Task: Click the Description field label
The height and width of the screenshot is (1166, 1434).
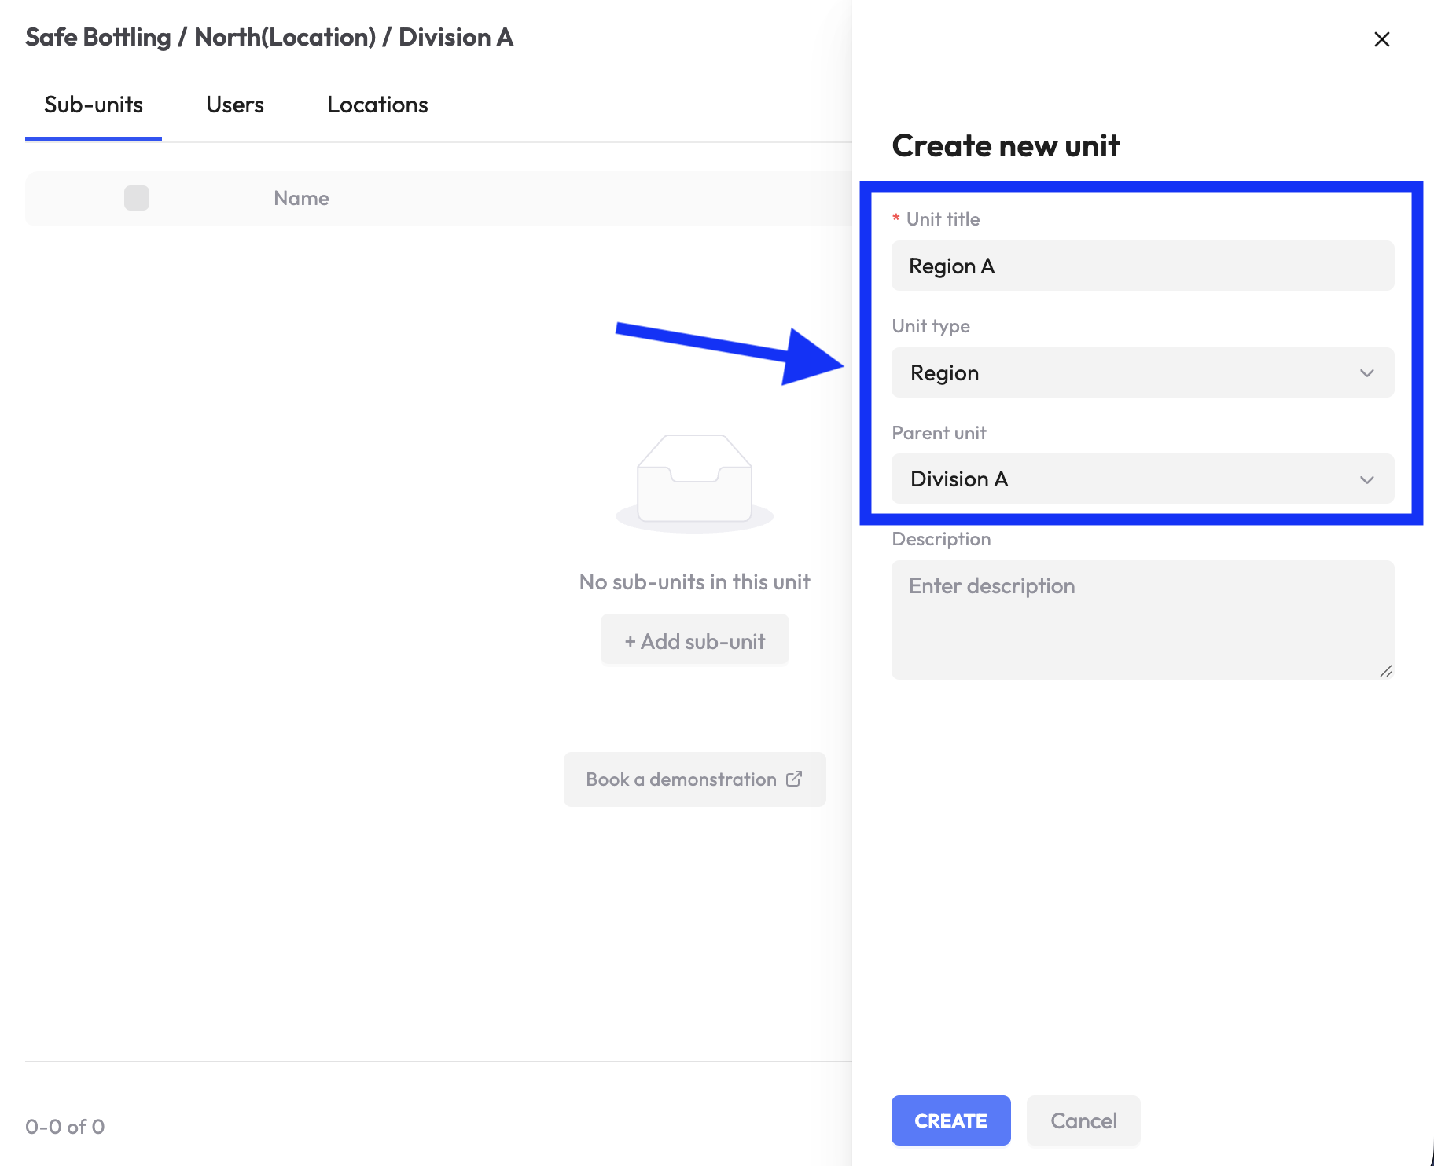Action: click(941, 539)
